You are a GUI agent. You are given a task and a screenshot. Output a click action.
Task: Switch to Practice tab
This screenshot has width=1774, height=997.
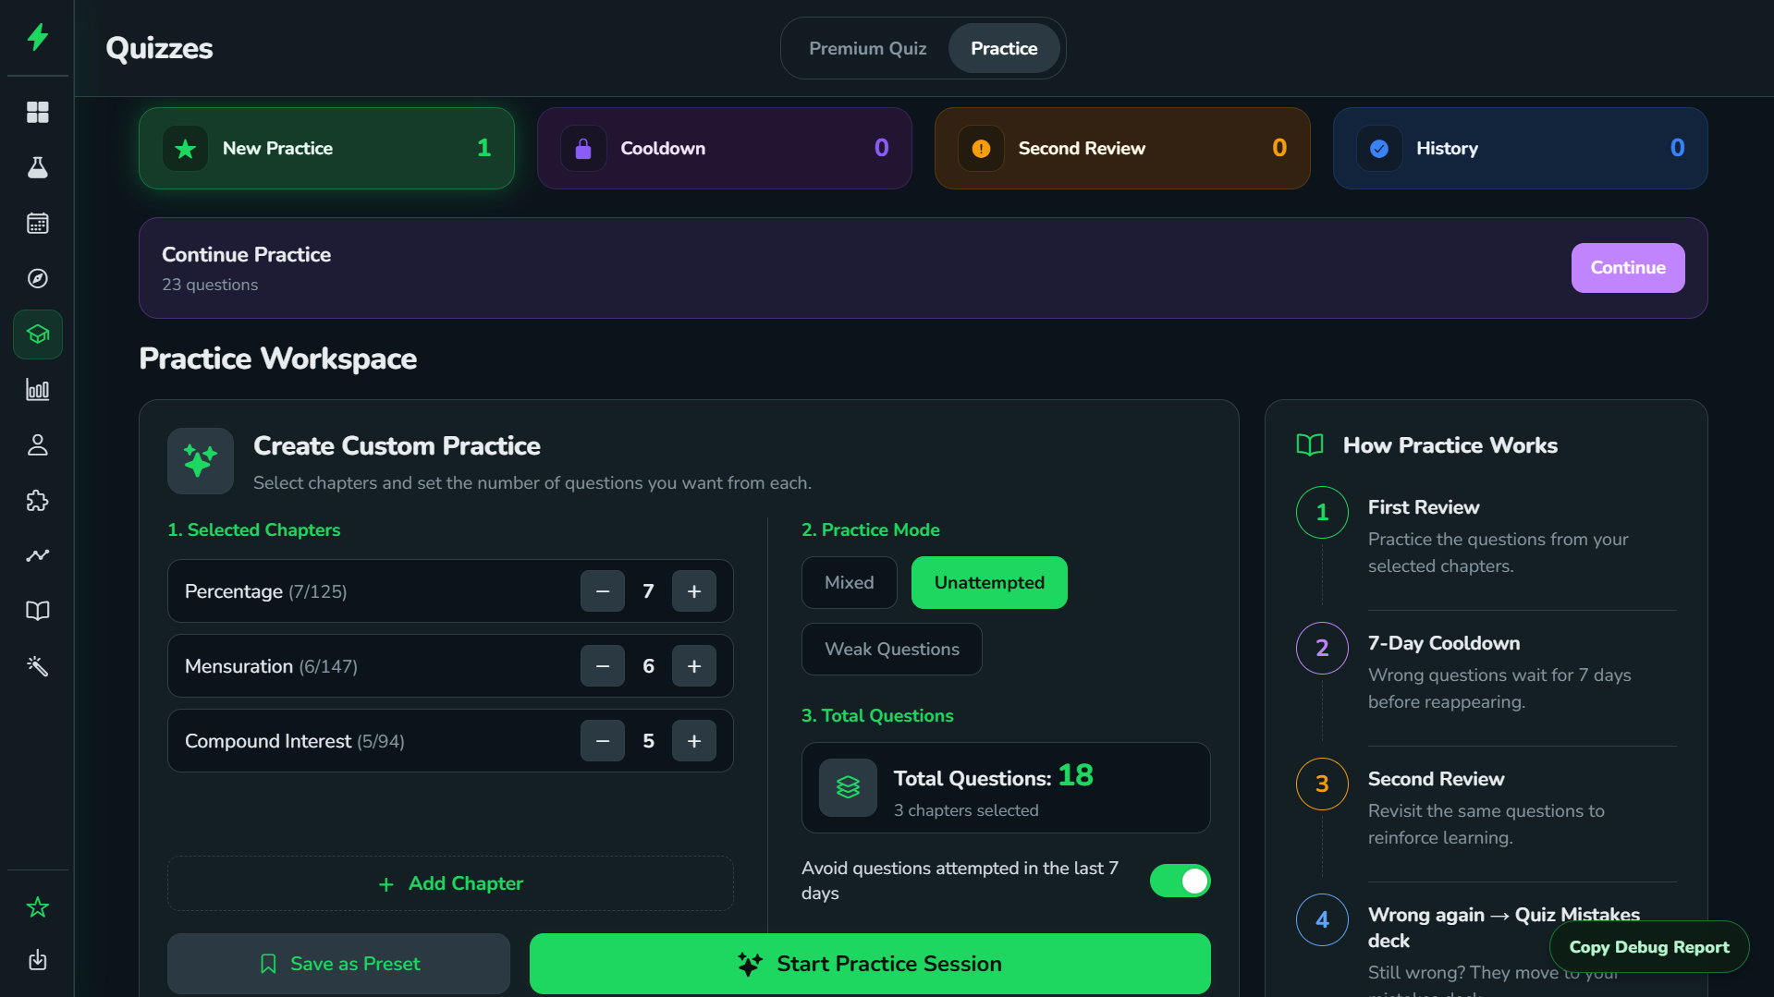click(x=1004, y=48)
